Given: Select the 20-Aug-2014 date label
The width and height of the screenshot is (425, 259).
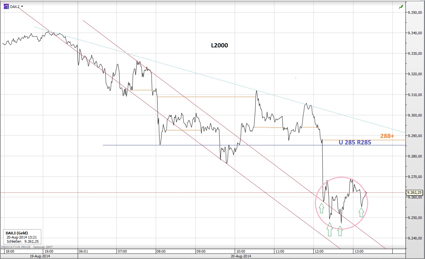Looking at the screenshot, I should tap(241, 256).
